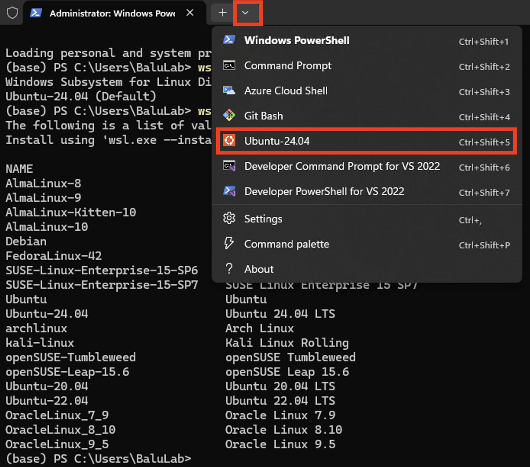530x467 pixels.
Task: Click 'Debian' in the distro list
Action: point(26,242)
